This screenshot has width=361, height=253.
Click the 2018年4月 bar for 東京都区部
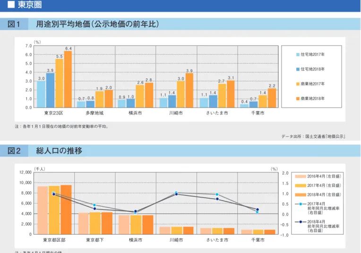point(66,210)
